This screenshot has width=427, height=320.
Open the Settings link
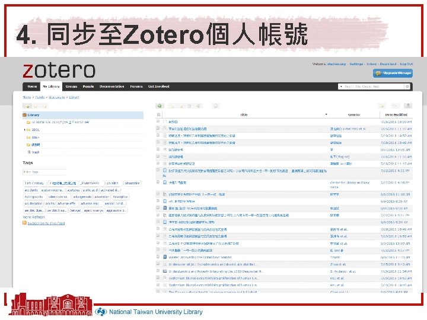pos(356,64)
